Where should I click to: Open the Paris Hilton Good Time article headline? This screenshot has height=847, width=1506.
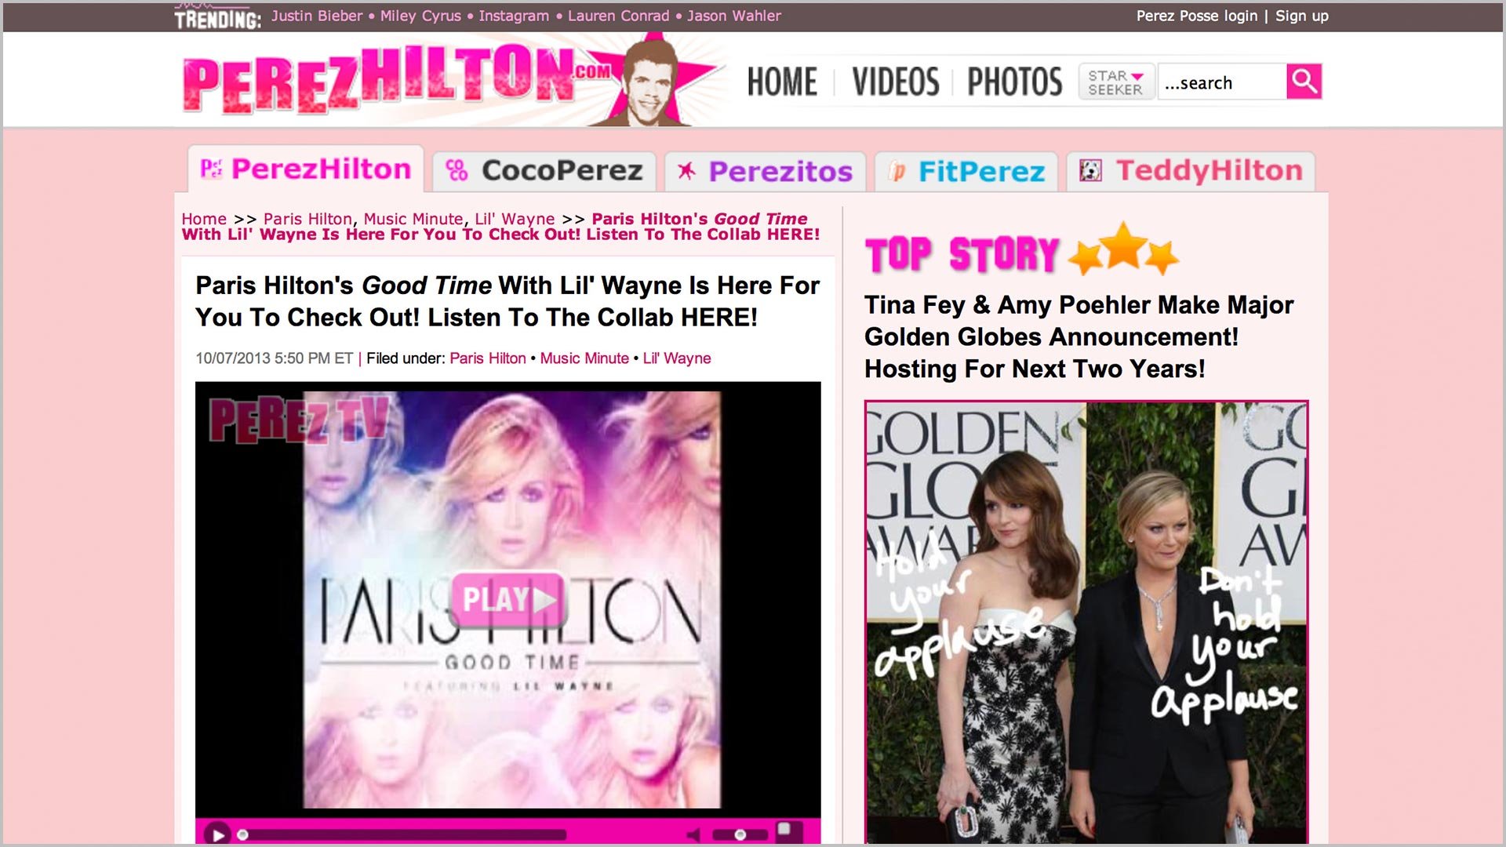(507, 301)
